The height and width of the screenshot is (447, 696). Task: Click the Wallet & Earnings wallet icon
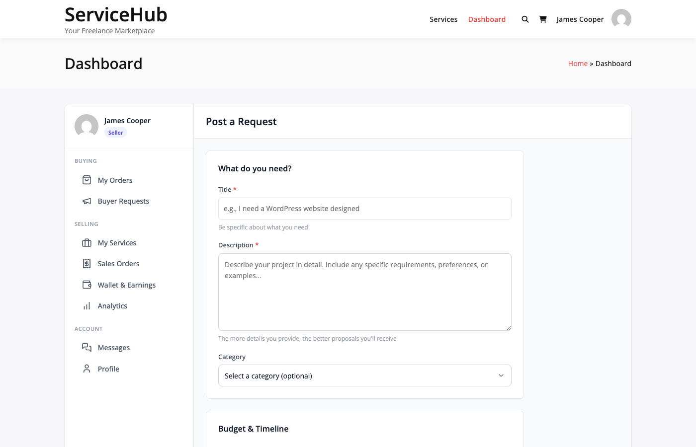[87, 285]
